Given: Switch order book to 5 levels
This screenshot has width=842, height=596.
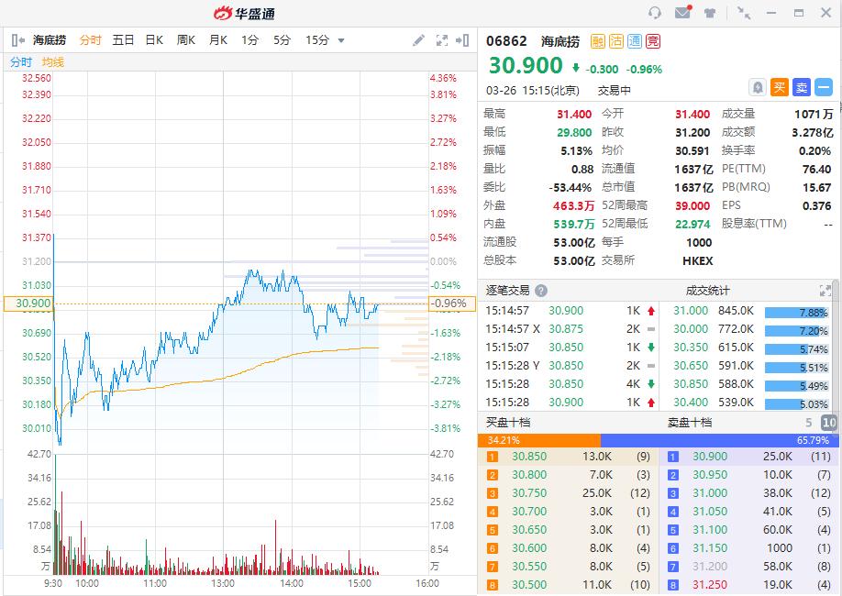Looking at the screenshot, I should [809, 423].
